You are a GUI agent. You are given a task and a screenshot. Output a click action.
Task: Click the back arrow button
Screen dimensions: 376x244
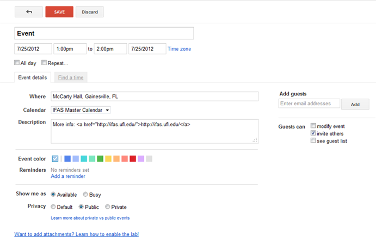tap(29, 12)
